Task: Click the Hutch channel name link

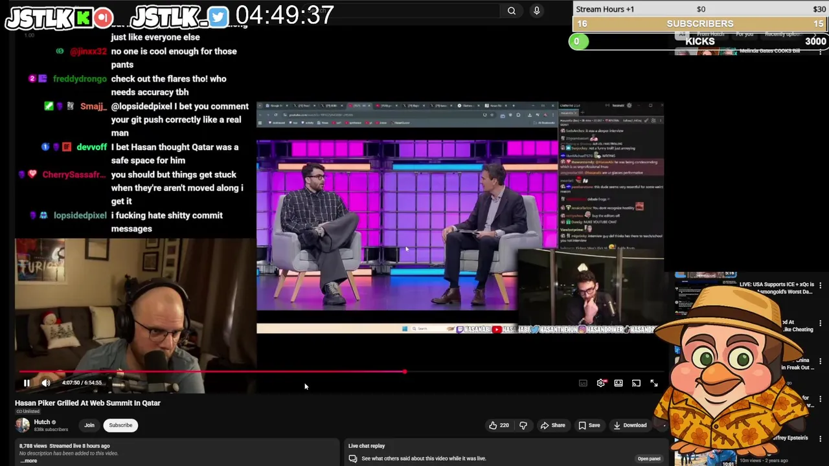Action: pos(42,422)
